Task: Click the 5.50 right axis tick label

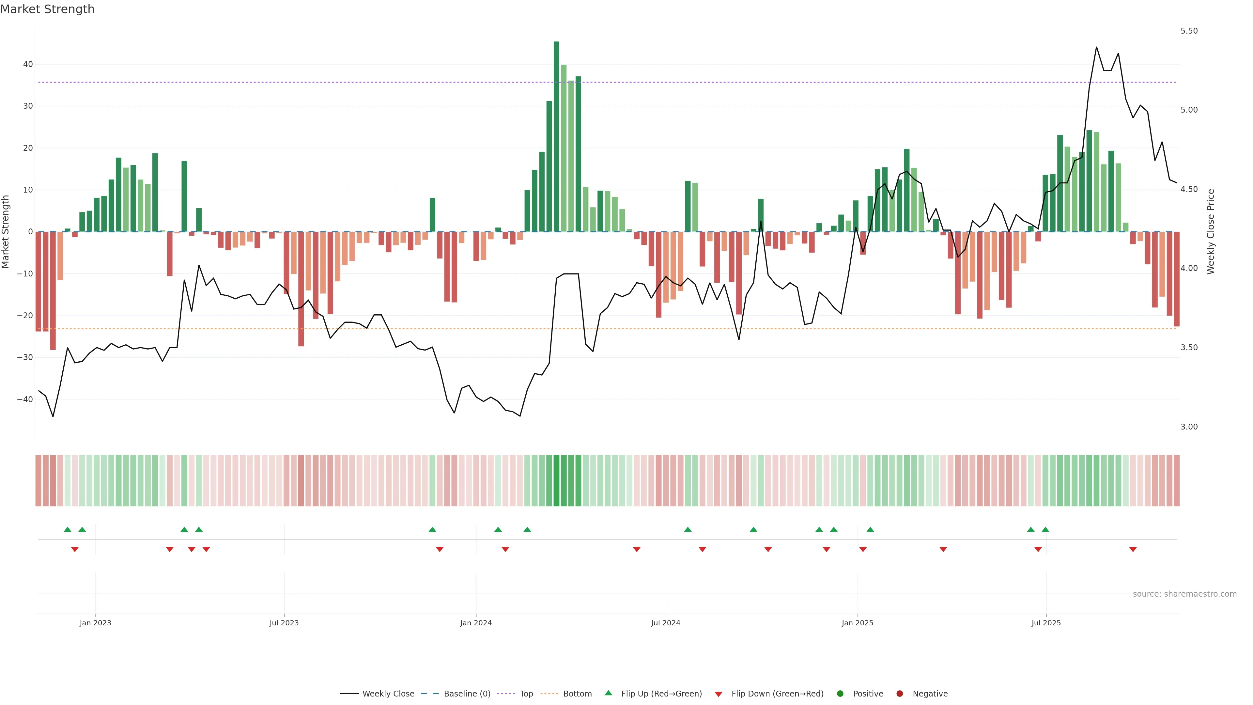Action: tap(1189, 31)
